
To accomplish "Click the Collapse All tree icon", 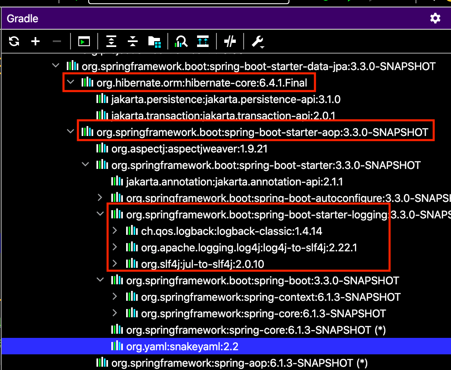I will click(133, 41).
